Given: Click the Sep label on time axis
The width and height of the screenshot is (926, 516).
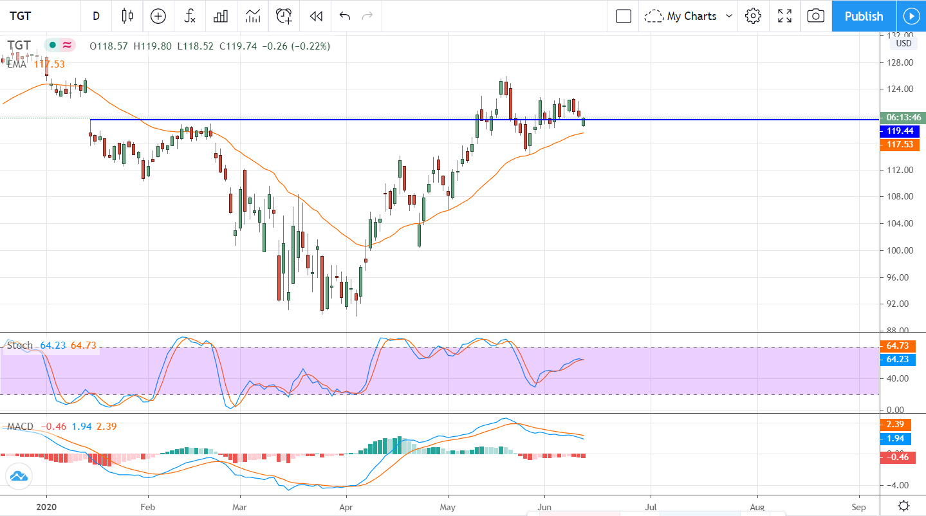Looking at the screenshot, I should 858,506.
